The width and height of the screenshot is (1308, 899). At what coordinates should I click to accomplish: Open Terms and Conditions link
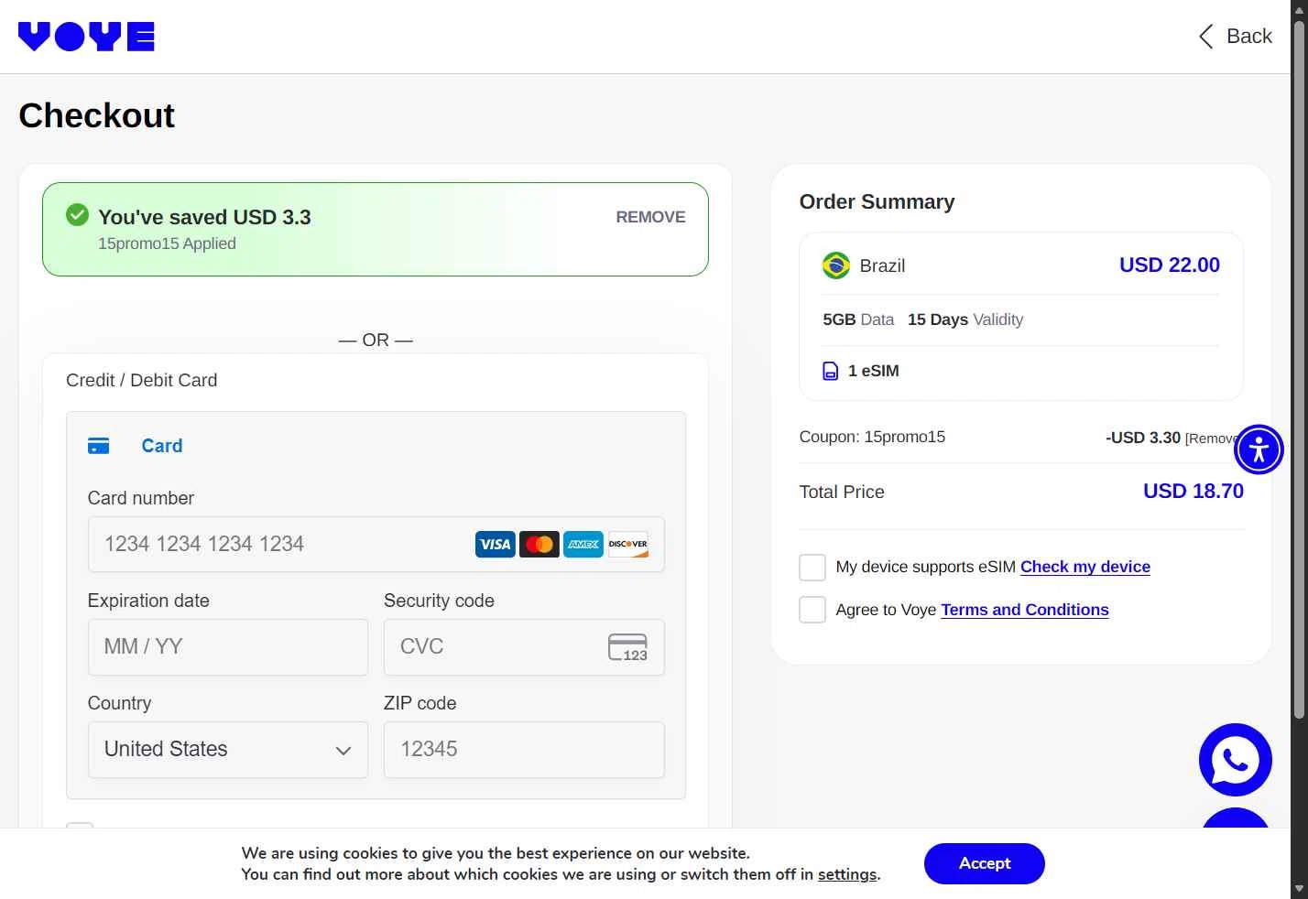pyautogui.click(x=1025, y=610)
